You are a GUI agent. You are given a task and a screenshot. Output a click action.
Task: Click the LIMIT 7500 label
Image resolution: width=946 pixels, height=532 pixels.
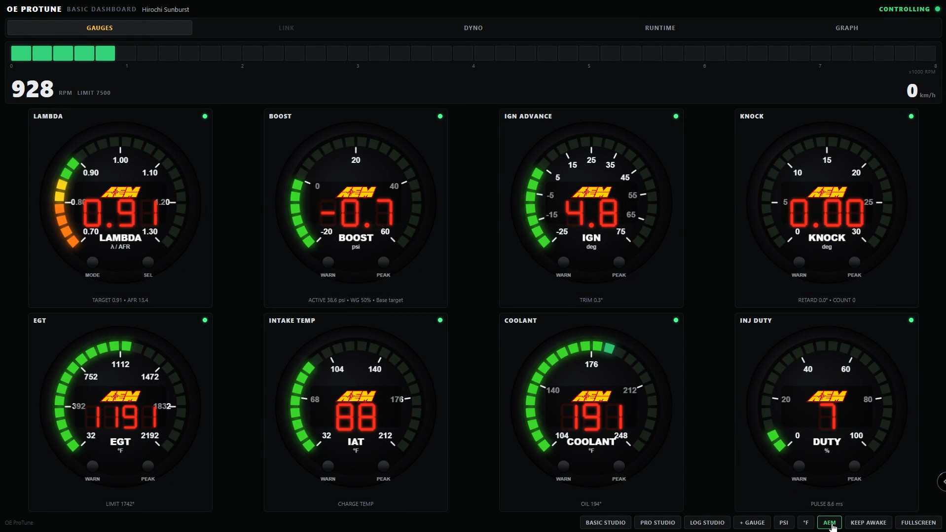point(94,93)
